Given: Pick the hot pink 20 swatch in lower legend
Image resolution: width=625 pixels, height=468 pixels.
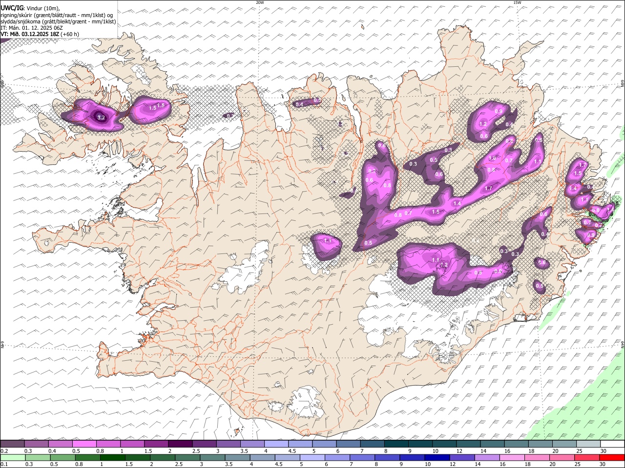Looking at the screenshot, I should (562, 457).
